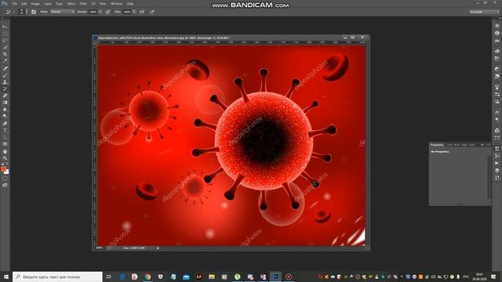Select the Crop tool
The height and width of the screenshot is (282, 502).
pyautogui.click(x=5, y=54)
